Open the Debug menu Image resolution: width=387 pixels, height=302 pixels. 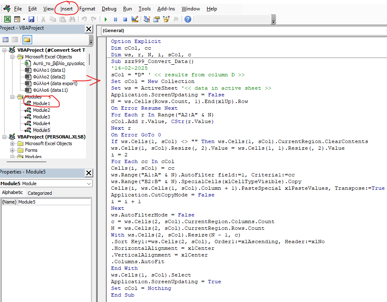point(109,9)
